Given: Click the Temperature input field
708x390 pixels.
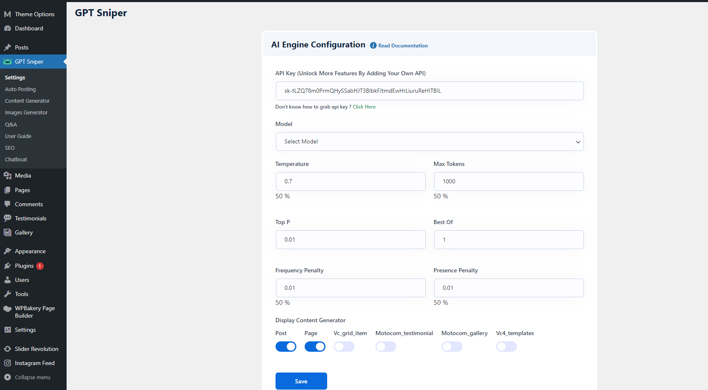Looking at the screenshot, I should 350,182.
